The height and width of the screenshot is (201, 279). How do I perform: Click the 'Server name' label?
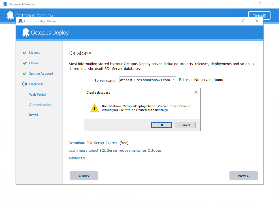pyautogui.click(x=105, y=81)
